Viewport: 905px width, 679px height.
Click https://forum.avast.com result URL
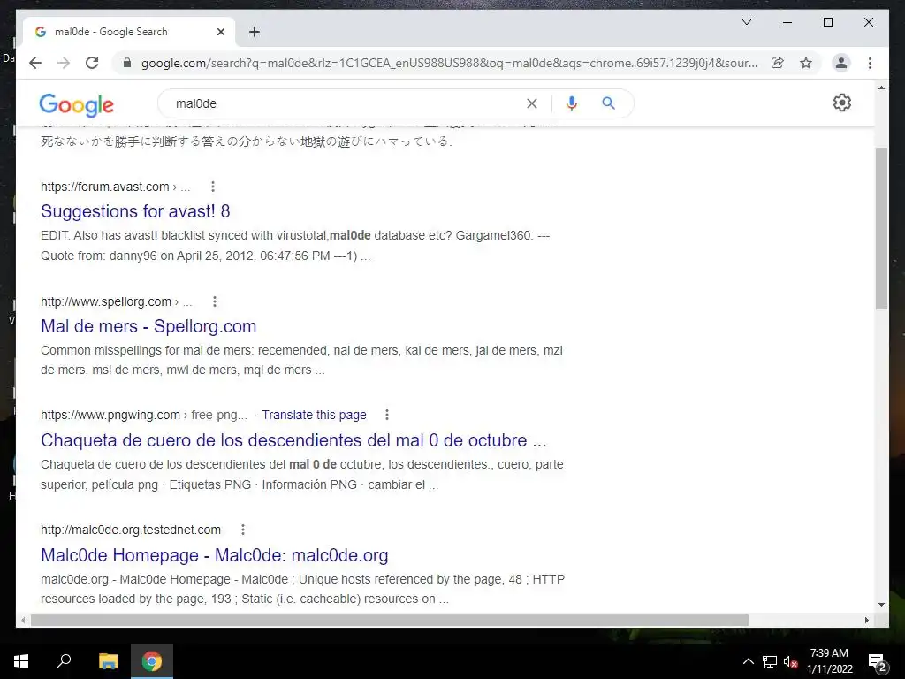click(104, 187)
